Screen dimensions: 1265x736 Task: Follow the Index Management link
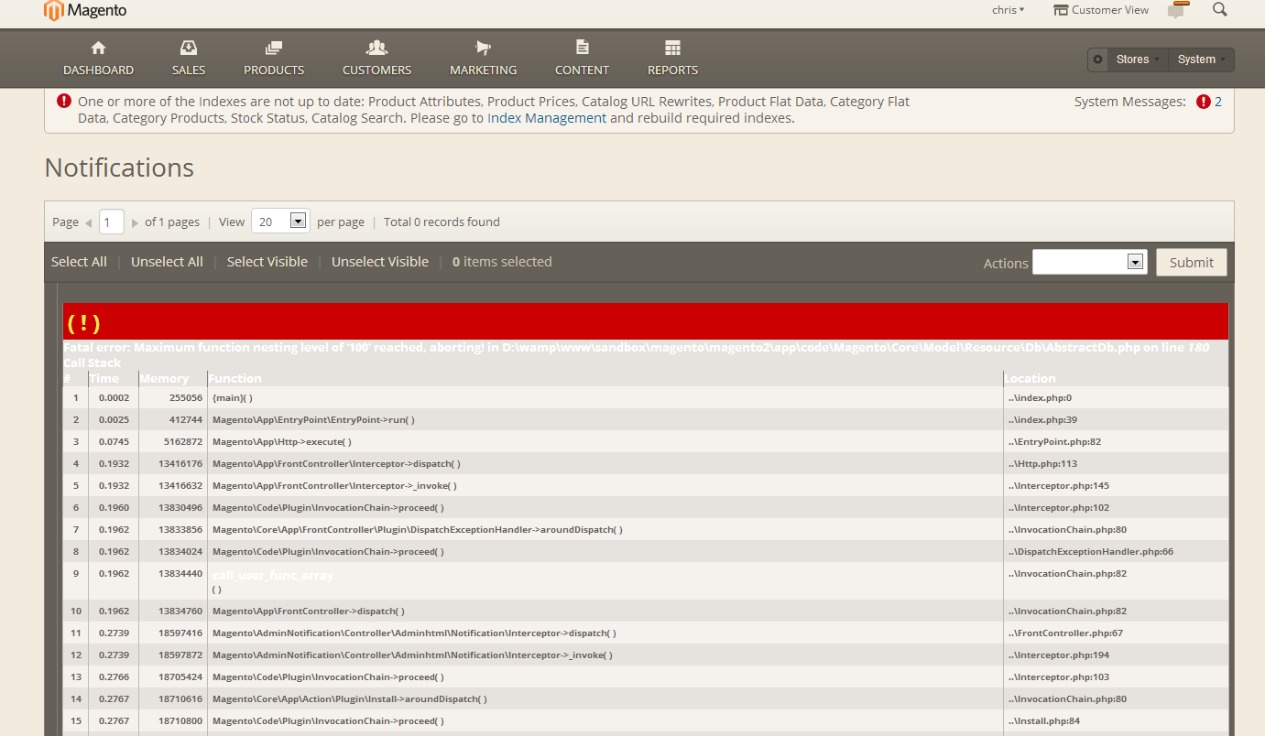547,118
